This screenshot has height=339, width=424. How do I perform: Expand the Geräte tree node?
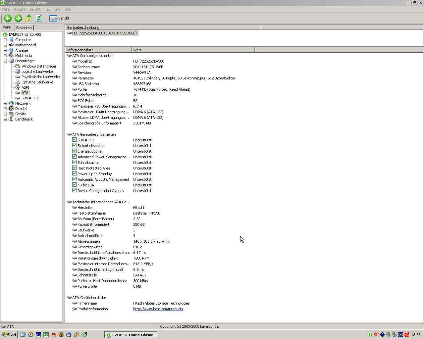click(x=5, y=114)
